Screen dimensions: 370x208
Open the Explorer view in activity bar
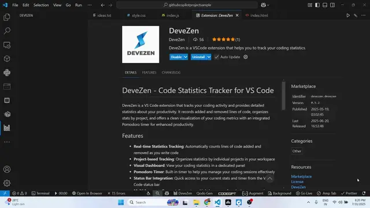coord(7,17)
